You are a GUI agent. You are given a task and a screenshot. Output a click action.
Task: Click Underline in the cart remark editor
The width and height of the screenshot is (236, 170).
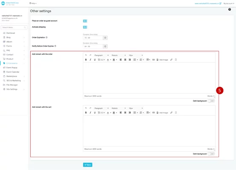click(x=95, y=113)
